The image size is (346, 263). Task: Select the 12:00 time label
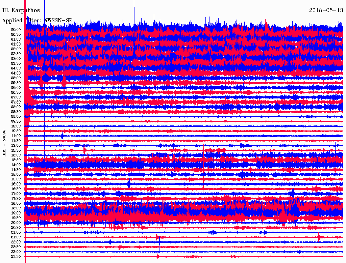(x=16, y=146)
